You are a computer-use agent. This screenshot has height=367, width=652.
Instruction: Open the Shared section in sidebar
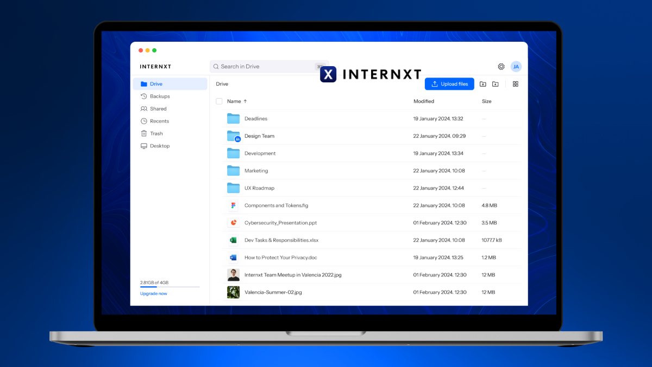158,109
